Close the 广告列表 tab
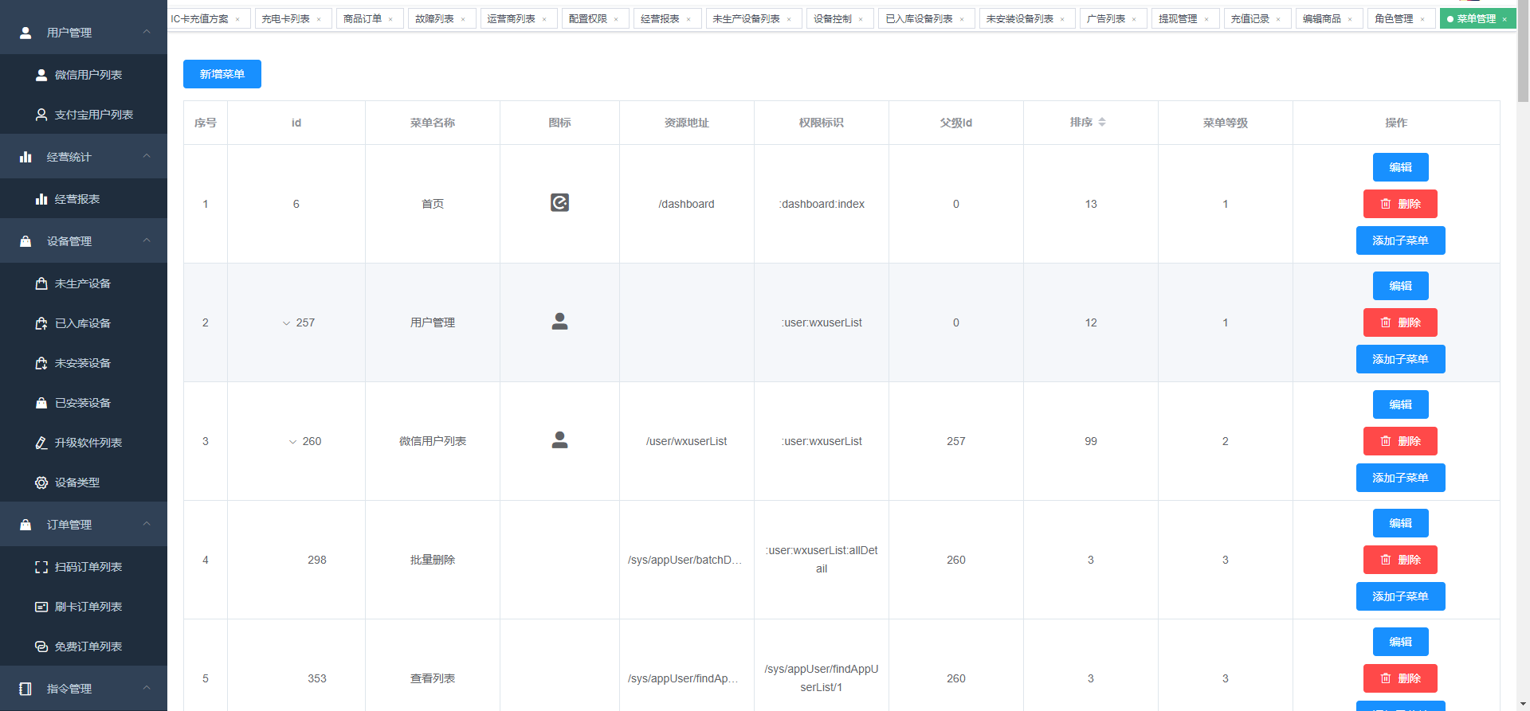This screenshot has height=711, width=1530. (1134, 19)
